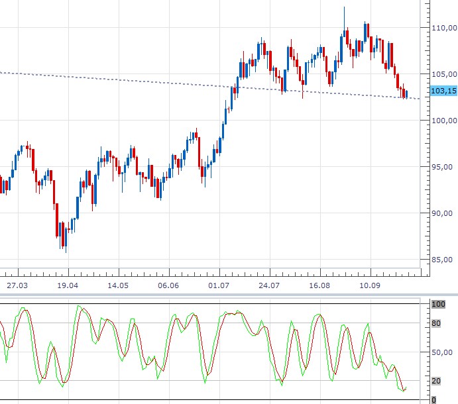Select the 27.03 date on time axis
Viewport: 458px width, 404px height.
pos(17,285)
